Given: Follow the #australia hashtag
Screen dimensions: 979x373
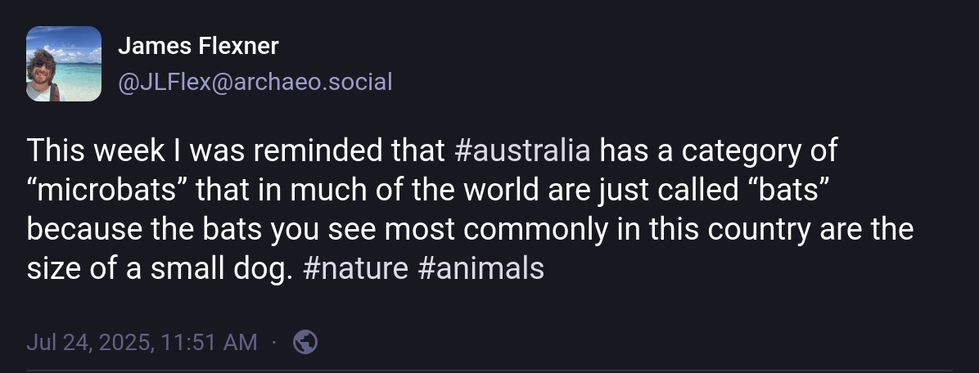Looking at the screenshot, I should (521, 151).
